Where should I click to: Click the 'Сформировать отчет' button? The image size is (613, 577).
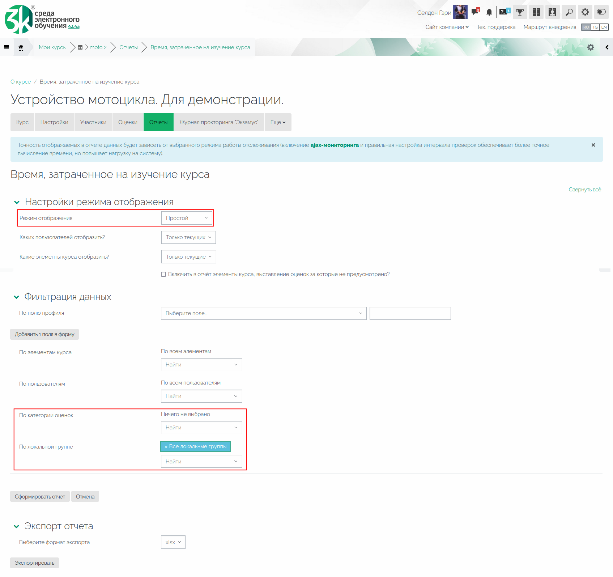40,497
